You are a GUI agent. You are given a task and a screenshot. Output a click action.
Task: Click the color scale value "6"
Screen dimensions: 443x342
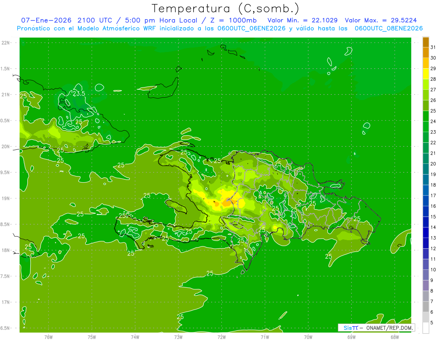tap(432, 312)
